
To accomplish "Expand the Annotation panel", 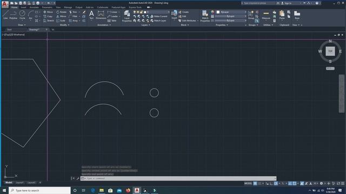I will click(x=104, y=25).
